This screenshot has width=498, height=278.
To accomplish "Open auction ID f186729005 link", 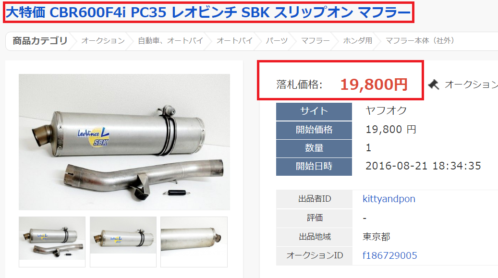I will pyautogui.click(x=389, y=255).
